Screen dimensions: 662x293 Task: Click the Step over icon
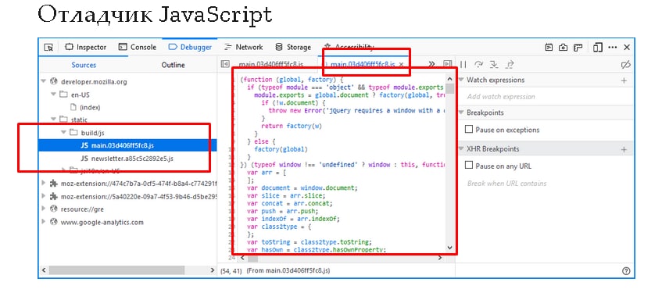[x=478, y=65]
